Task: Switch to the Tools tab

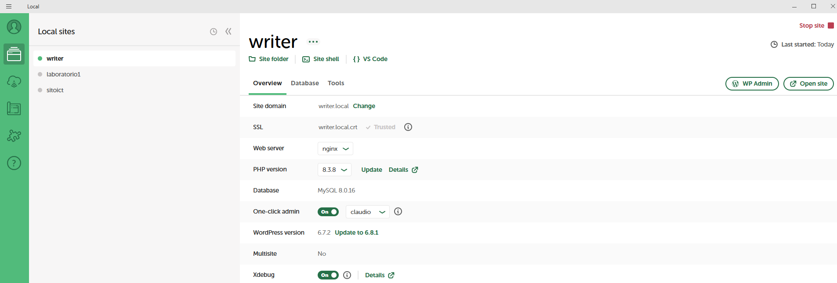Action: click(x=336, y=83)
